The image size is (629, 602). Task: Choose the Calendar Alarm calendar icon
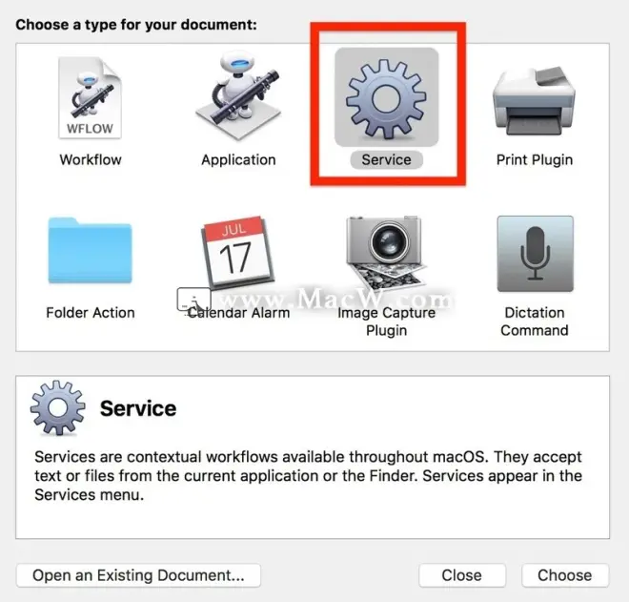pos(237,252)
